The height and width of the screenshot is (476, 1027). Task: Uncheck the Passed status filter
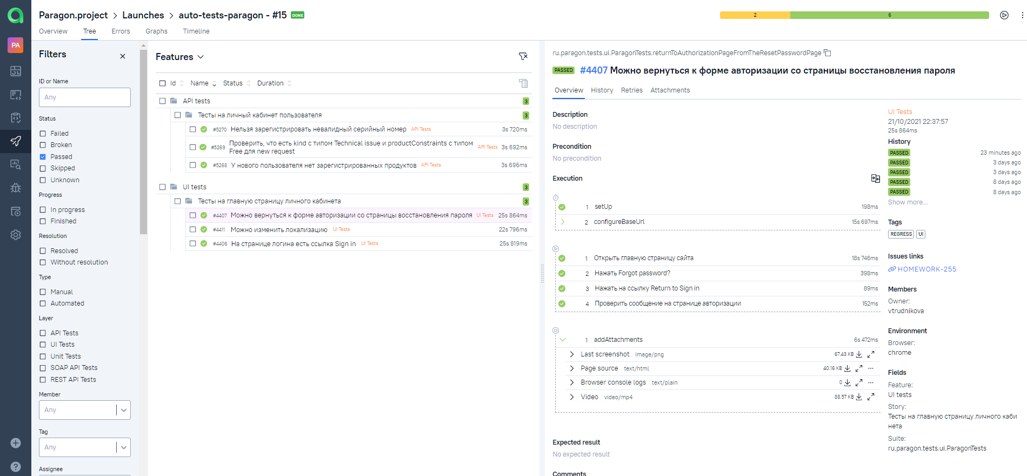[43, 157]
